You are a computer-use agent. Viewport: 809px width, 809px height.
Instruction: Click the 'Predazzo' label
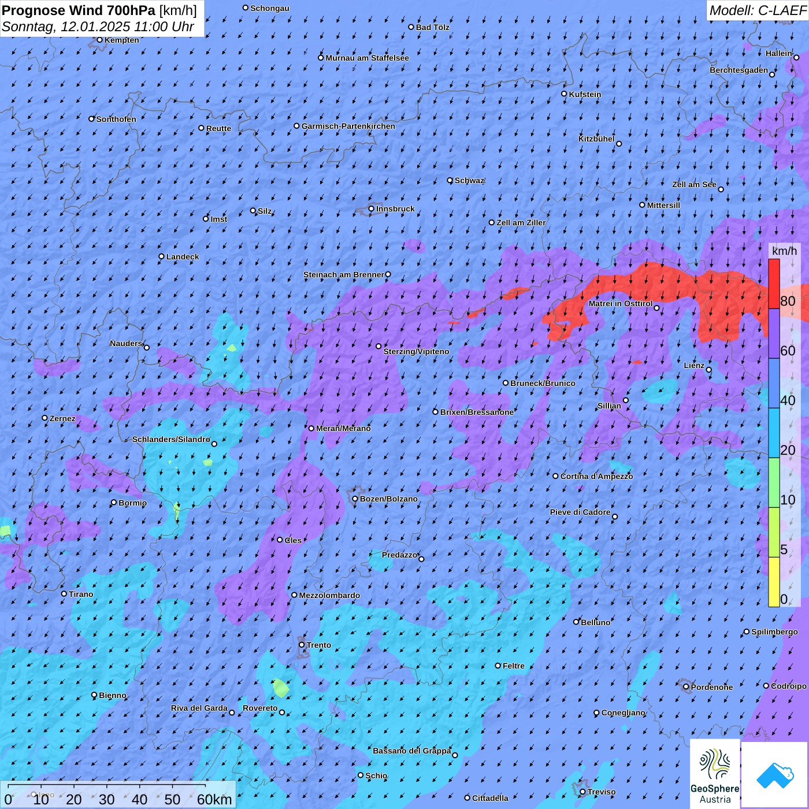pos(399,555)
